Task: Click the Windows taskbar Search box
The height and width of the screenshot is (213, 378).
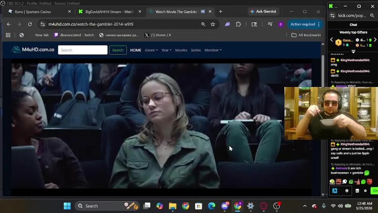Action: coord(107,206)
